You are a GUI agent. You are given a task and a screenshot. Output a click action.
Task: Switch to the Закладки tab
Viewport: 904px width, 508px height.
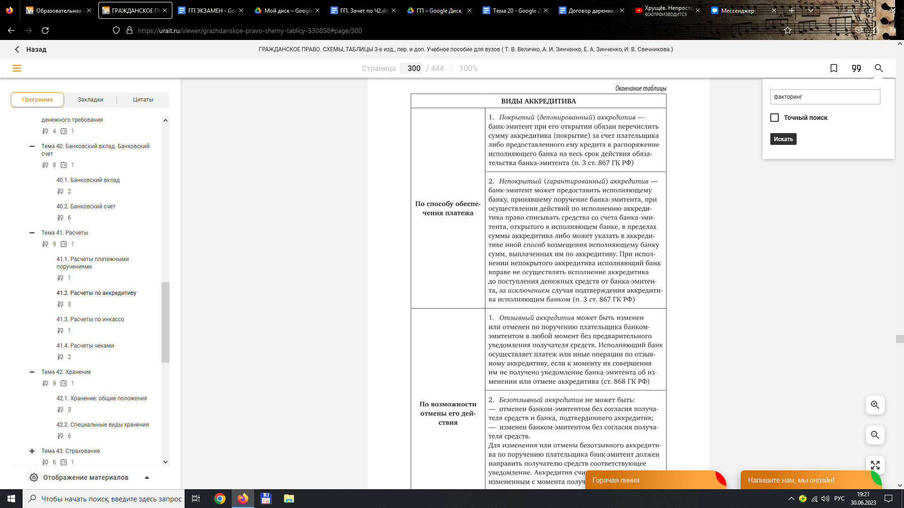[90, 100]
